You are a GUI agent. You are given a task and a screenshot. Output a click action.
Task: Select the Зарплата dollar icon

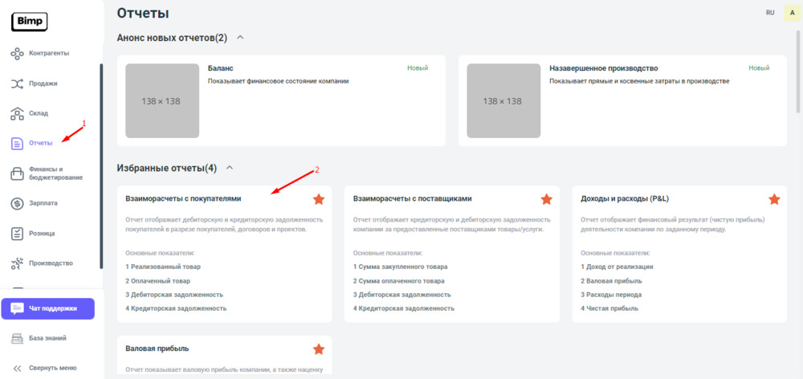click(x=17, y=203)
